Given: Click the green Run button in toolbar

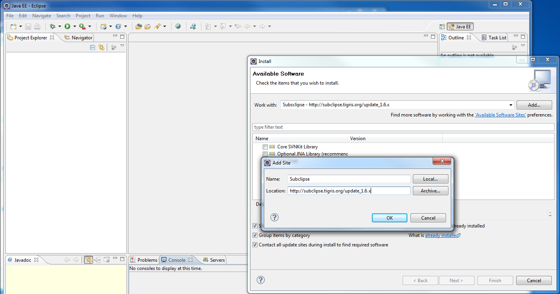Looking at the screenshot, I should coord(67,26).
